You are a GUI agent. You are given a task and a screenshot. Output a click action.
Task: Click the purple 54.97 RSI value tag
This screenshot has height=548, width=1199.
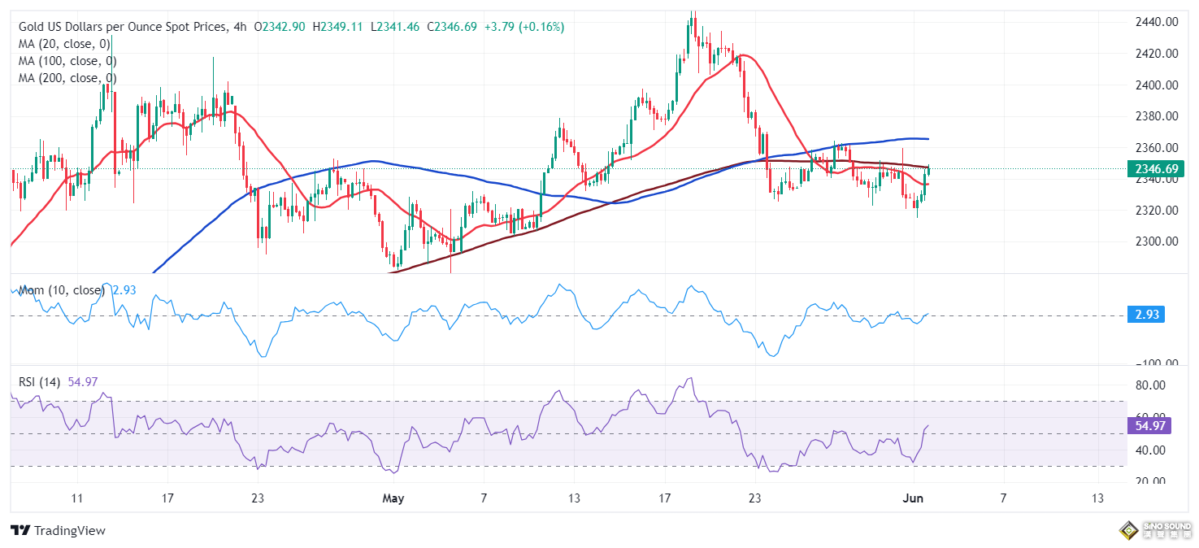pos(1150,425)
